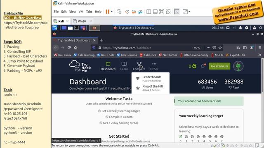Open the Firefox library icon
This screenshot has height=148, width=264.
point(238,48)
